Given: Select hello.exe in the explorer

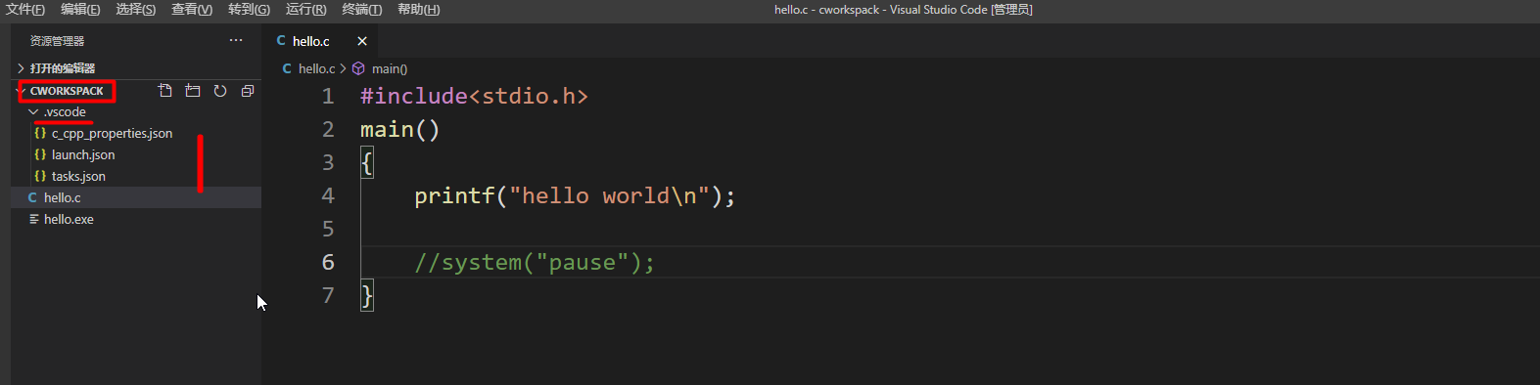Looking at the screenshot, I should 136,220.
